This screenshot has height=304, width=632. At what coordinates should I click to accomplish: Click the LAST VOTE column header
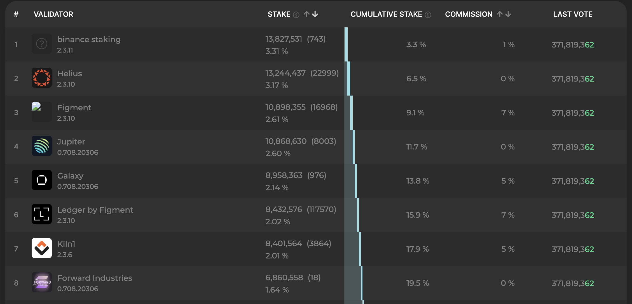pos(573,14)
